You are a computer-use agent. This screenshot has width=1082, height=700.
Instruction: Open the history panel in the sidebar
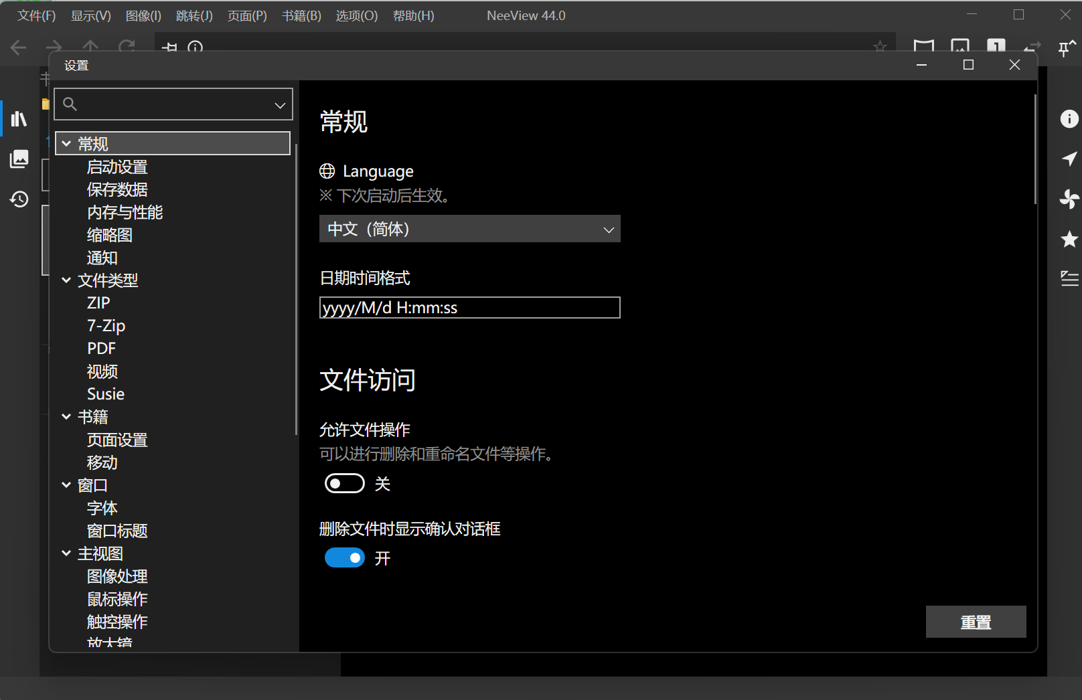point(19,199)
